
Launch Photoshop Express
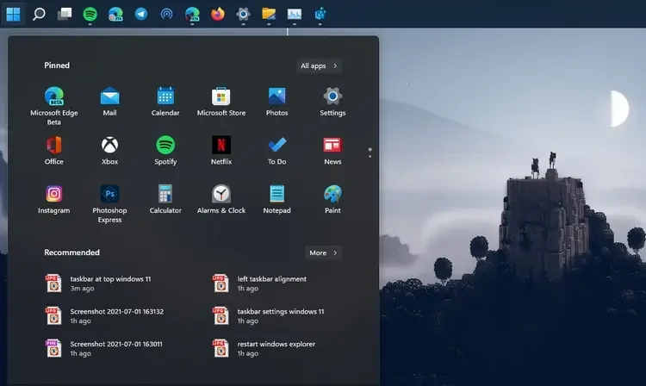pyautogui.click(x=109, y=194)
